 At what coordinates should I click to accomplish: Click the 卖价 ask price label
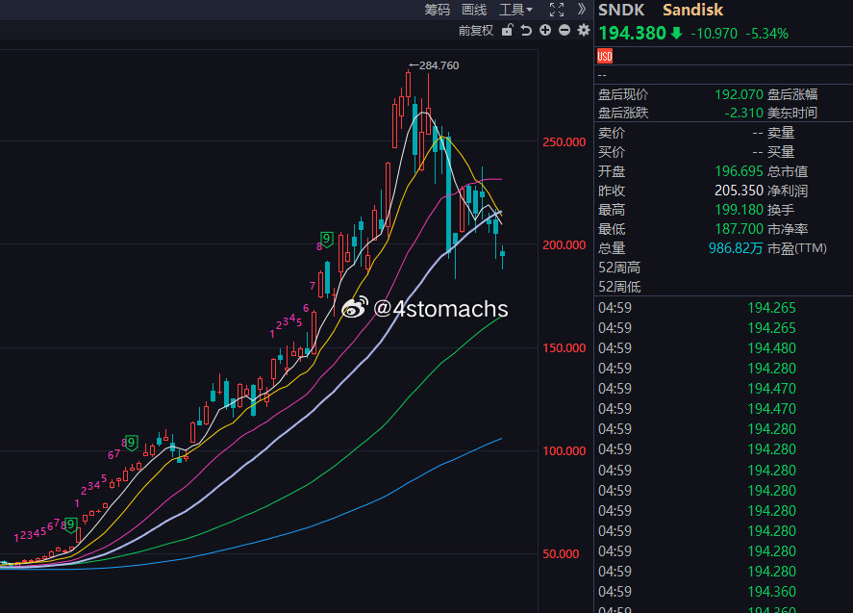(x=612, y=132)
